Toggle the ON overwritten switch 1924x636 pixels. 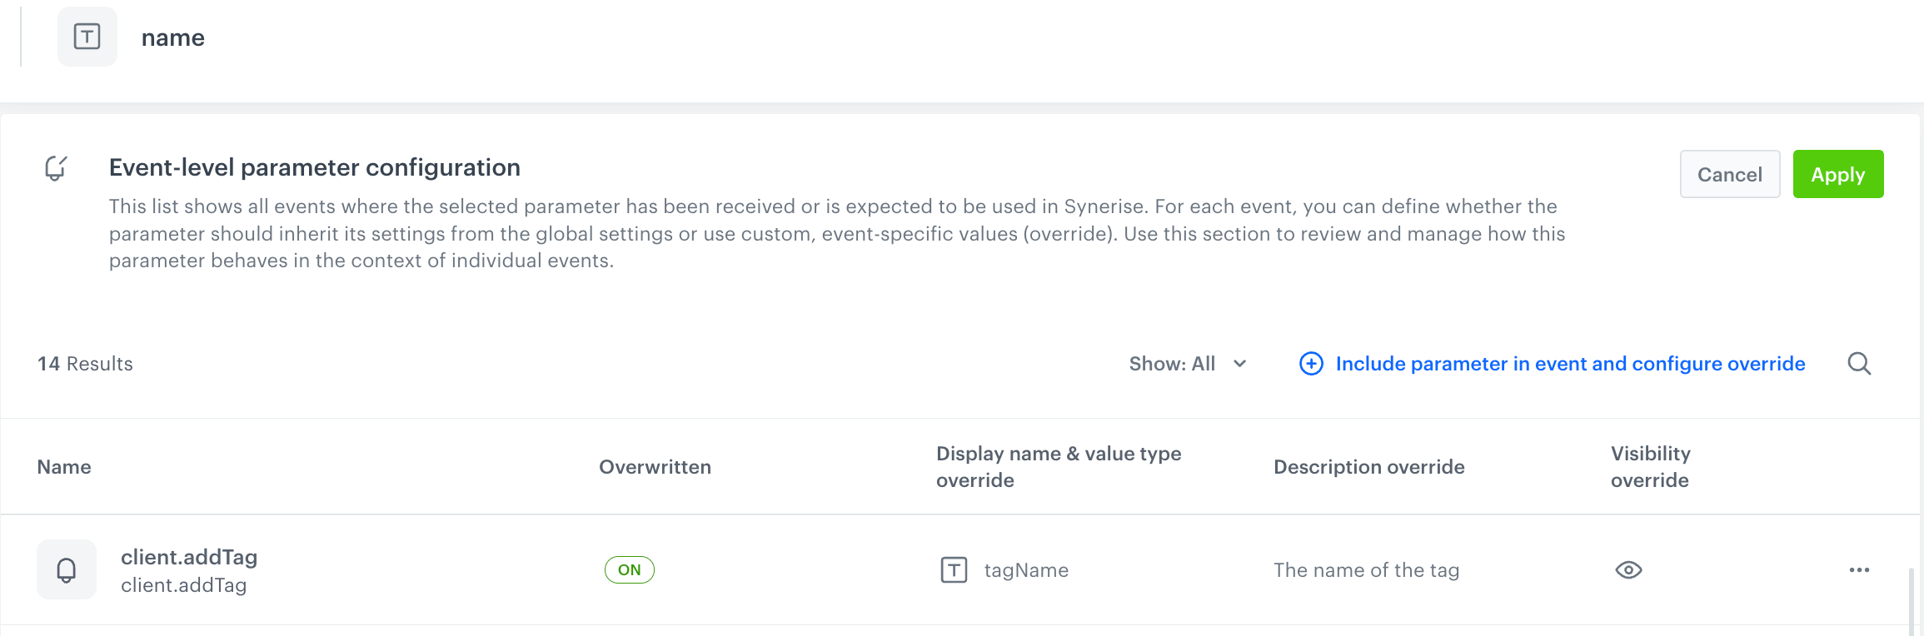tap(629, 570)
